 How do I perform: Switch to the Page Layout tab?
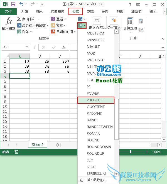[x=58, y=11]
